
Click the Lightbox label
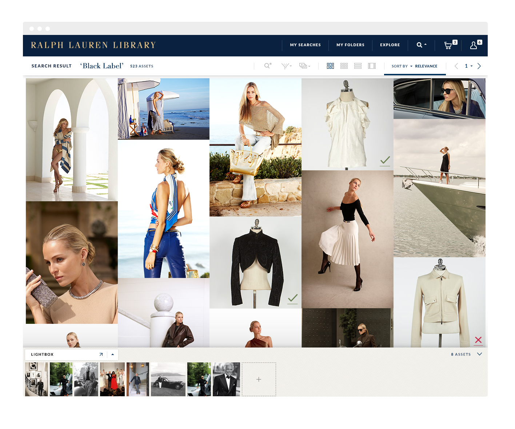tap(42, 354)
